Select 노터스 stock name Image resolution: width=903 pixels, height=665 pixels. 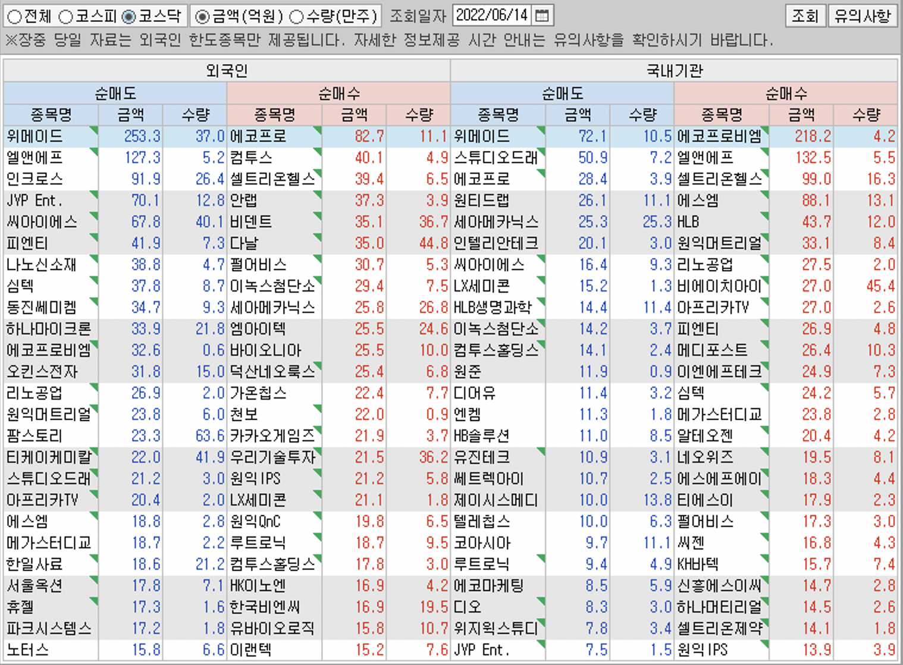point(27,650)
